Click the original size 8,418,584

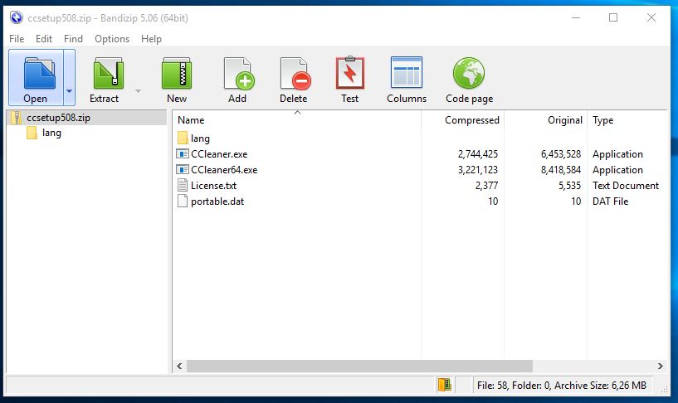tap(561, 170)
